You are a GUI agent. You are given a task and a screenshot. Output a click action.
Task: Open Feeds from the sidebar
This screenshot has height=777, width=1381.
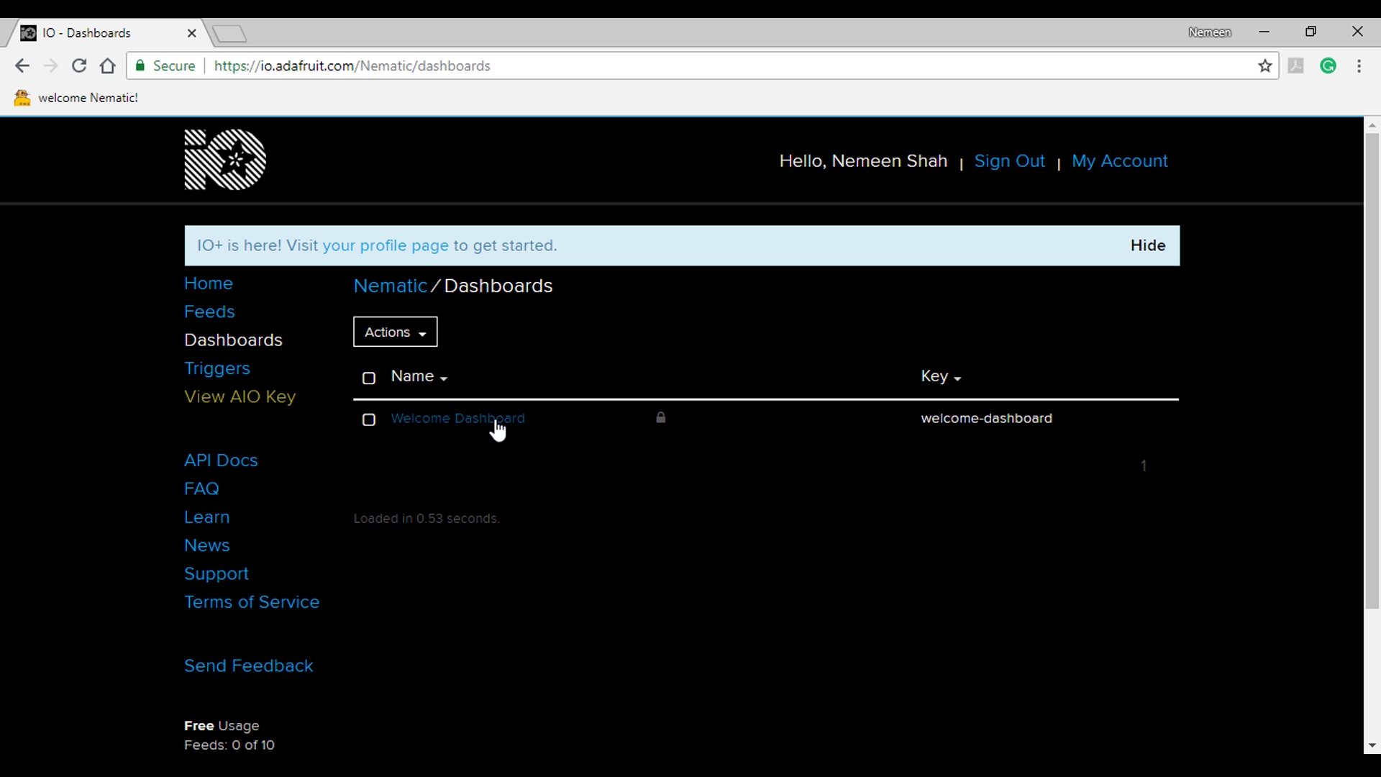[x=209, y=312]
